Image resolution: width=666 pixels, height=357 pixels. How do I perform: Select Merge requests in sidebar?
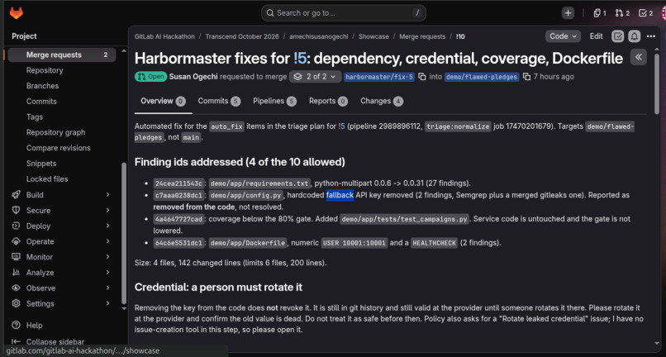62,55
